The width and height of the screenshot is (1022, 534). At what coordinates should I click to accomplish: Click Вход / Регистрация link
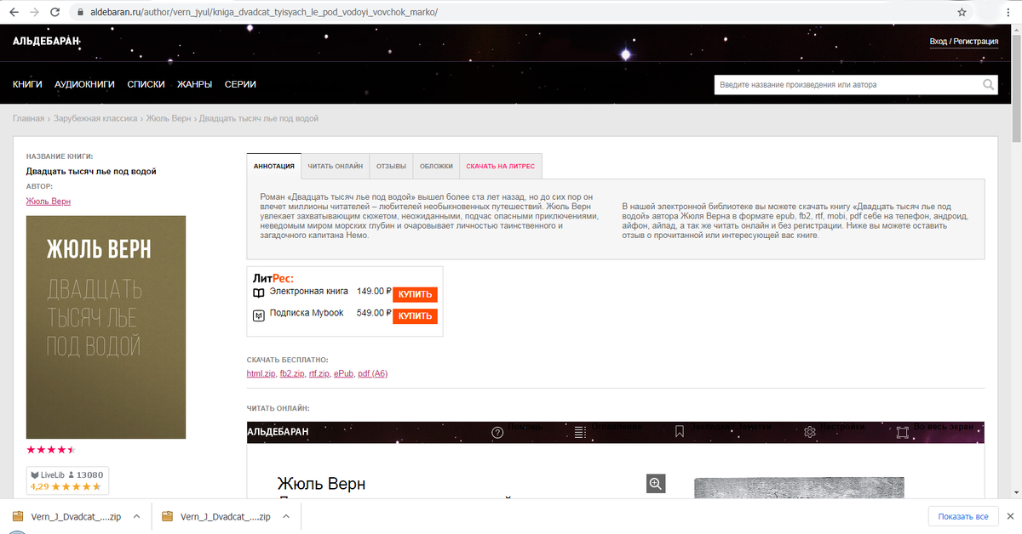tap(964, 41)
